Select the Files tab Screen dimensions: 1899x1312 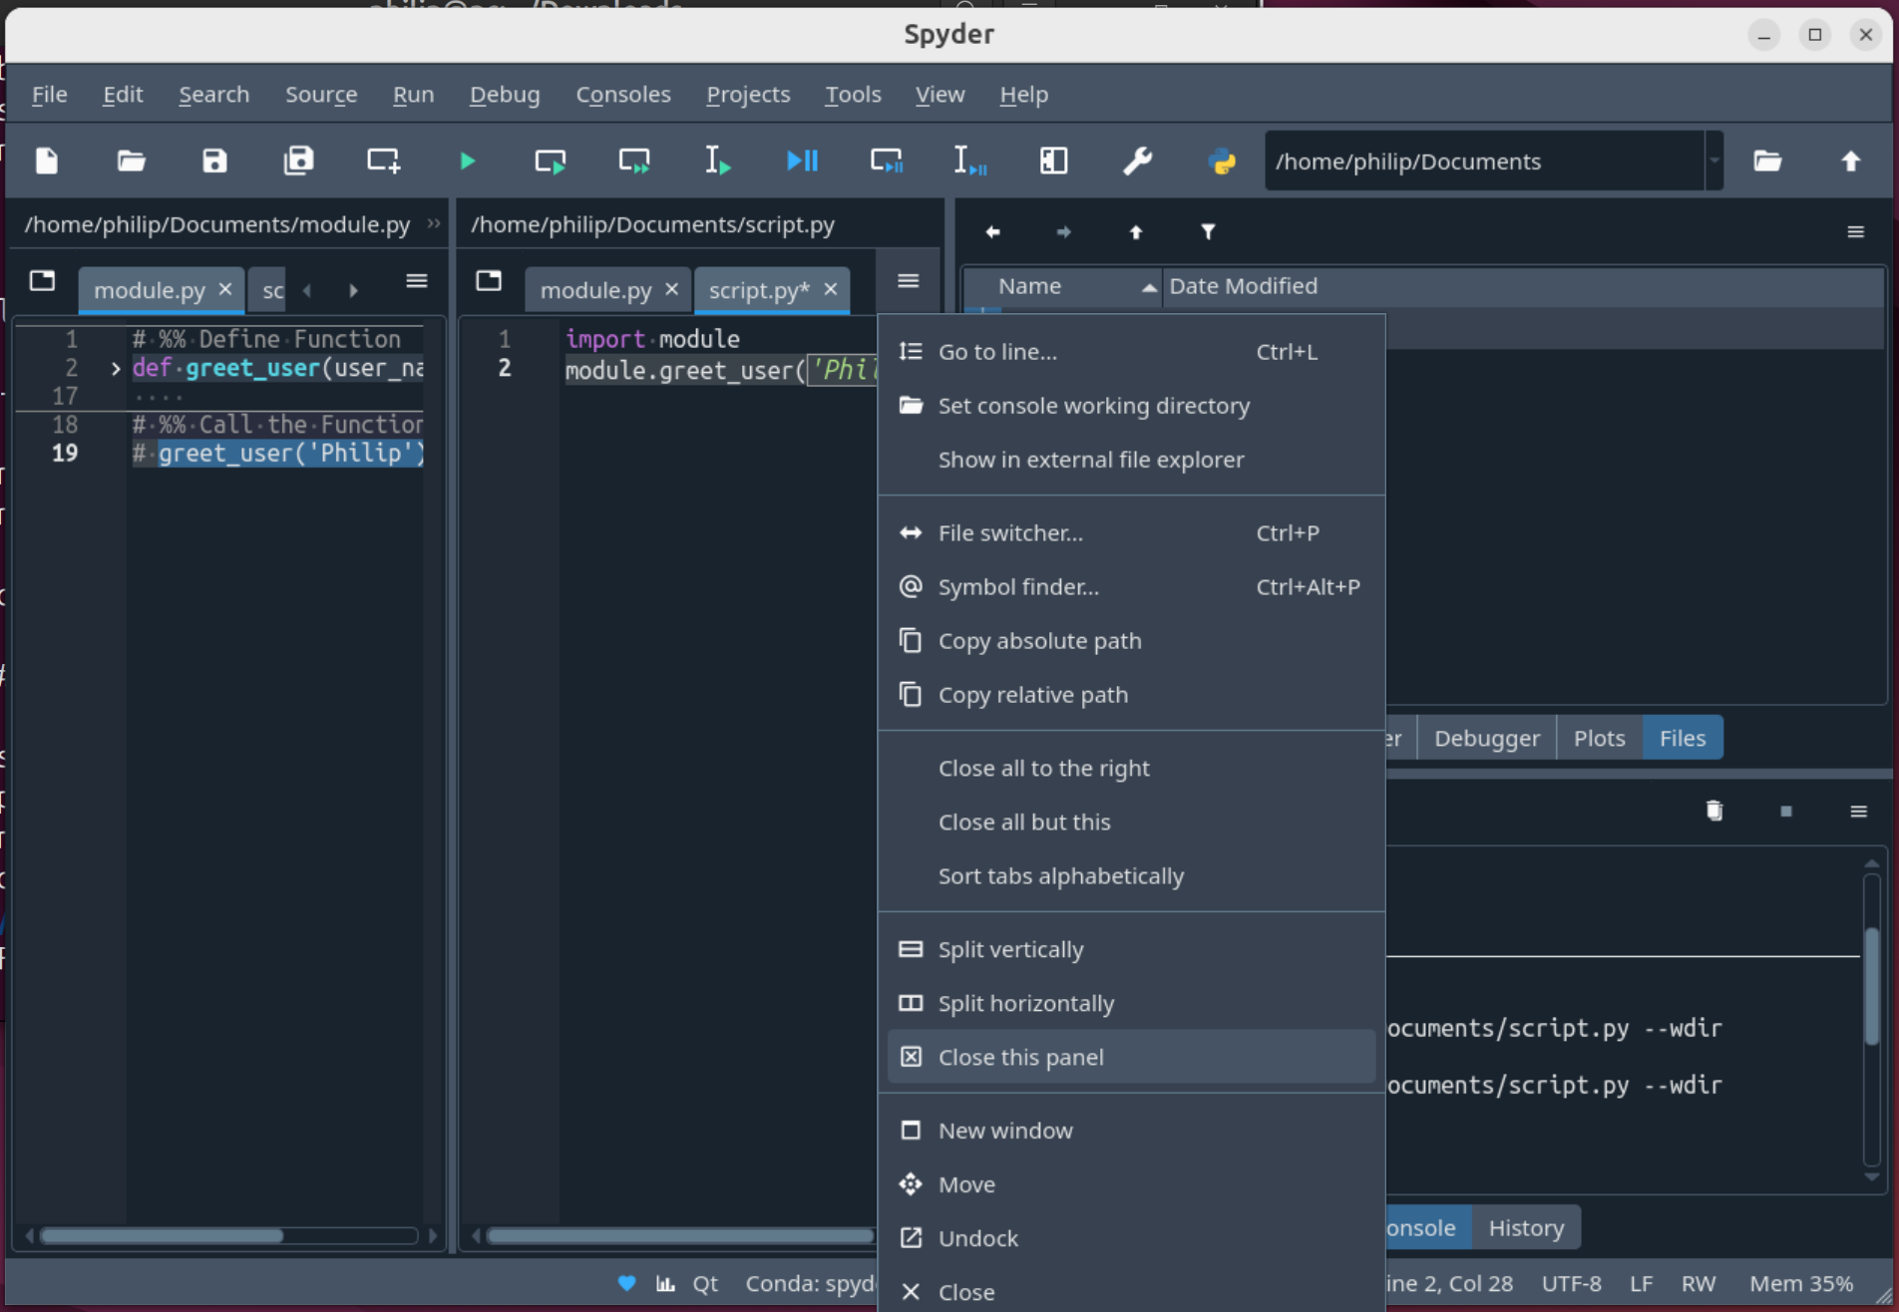[1683, 738]
